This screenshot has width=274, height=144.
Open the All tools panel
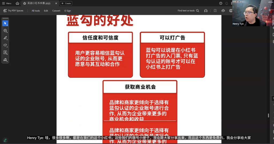[x=36, y=11]
